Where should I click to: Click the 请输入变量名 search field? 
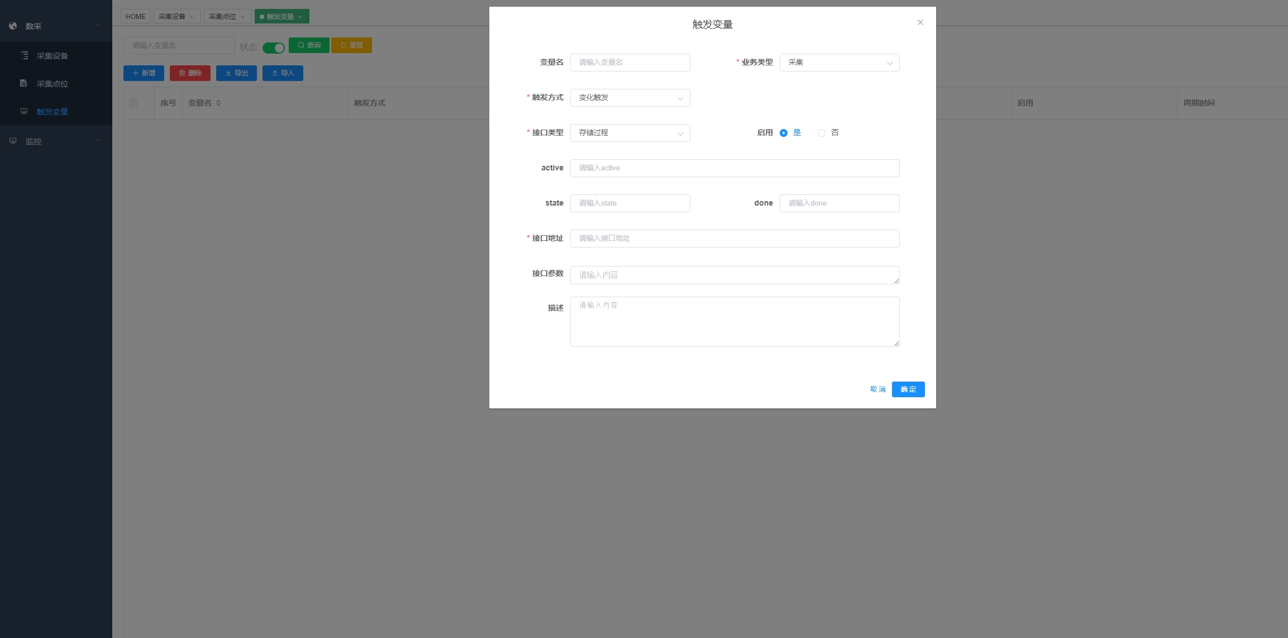tap(179, 45)
